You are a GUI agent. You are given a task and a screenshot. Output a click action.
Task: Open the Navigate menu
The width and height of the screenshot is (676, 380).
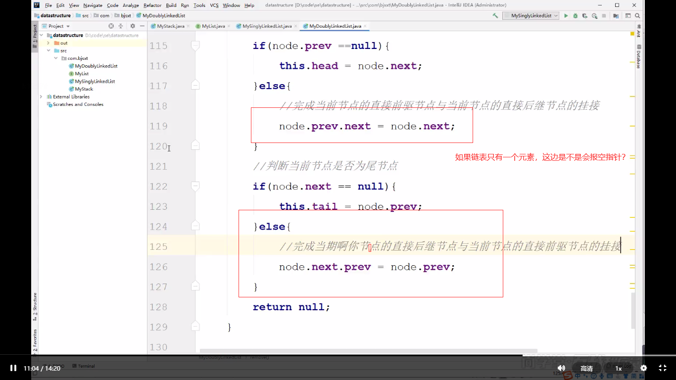pyautogui.click(x=93, y=5)
